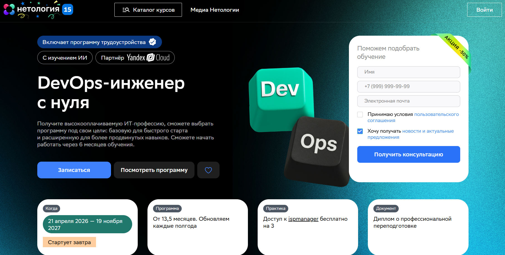Open новости и актуальные предложения link
The width and height of the screenshot is (505, 255).
(411, 134)
